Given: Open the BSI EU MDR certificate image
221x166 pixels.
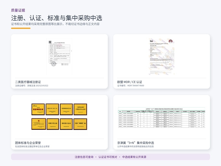Looking at the screenshot, I should (x=162, y=56).
